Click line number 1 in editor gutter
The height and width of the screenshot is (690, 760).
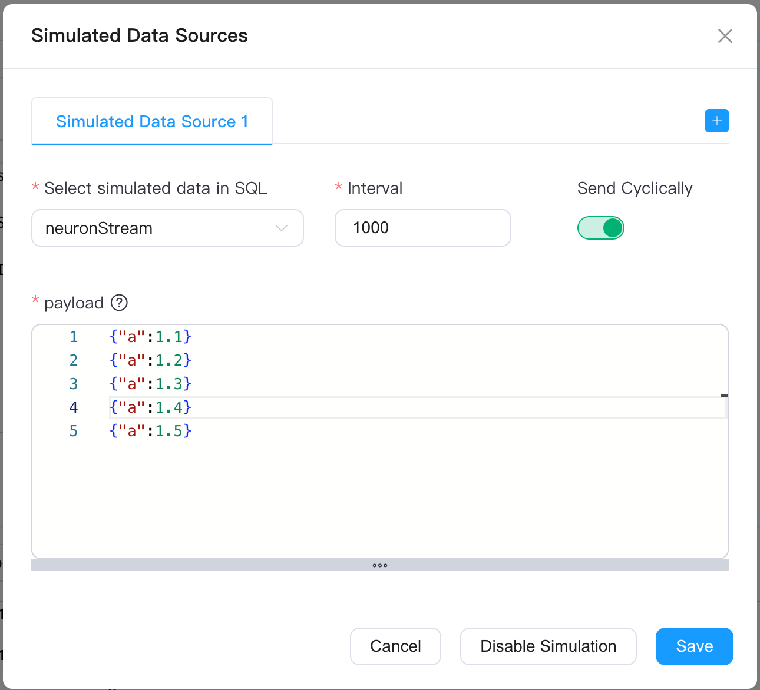coord(74,337)
